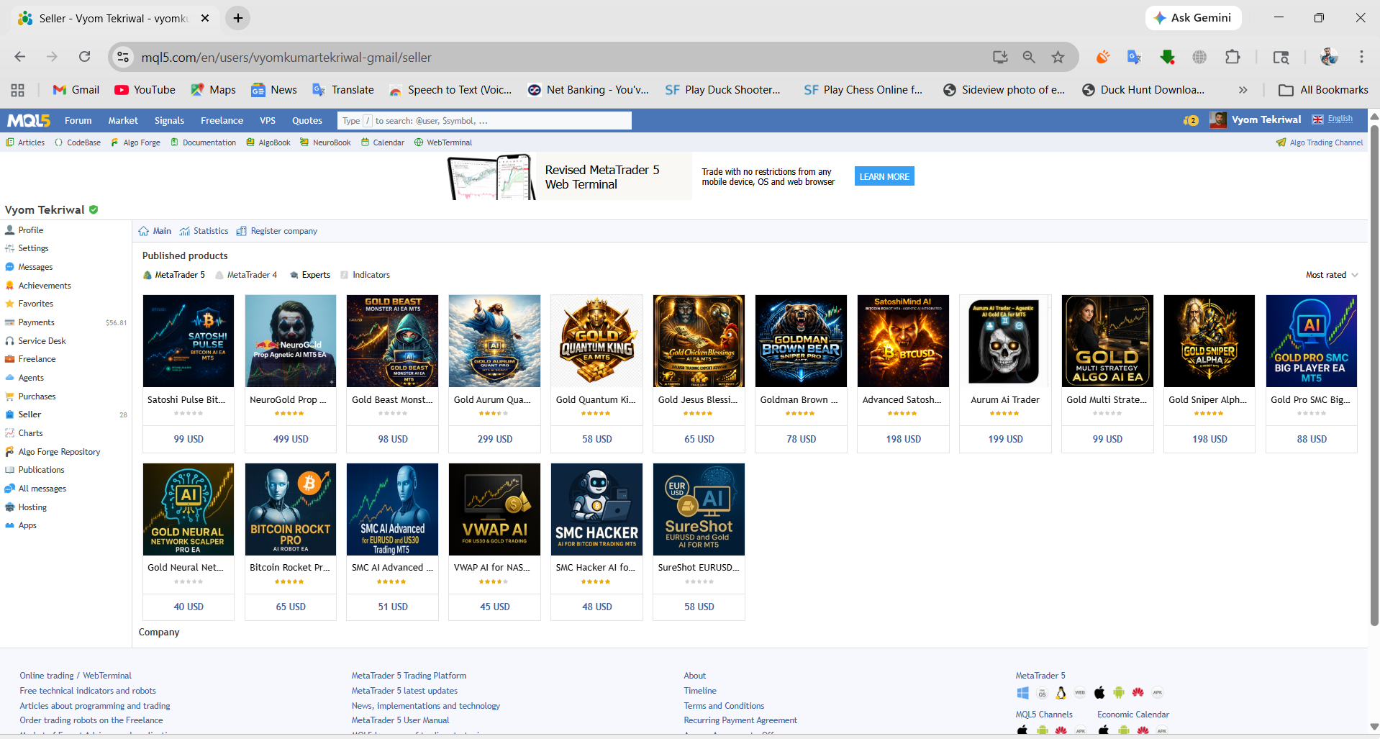Open the Articles link in the subnav
This screenshot has height=739, width=1380.
click(25, 142)
